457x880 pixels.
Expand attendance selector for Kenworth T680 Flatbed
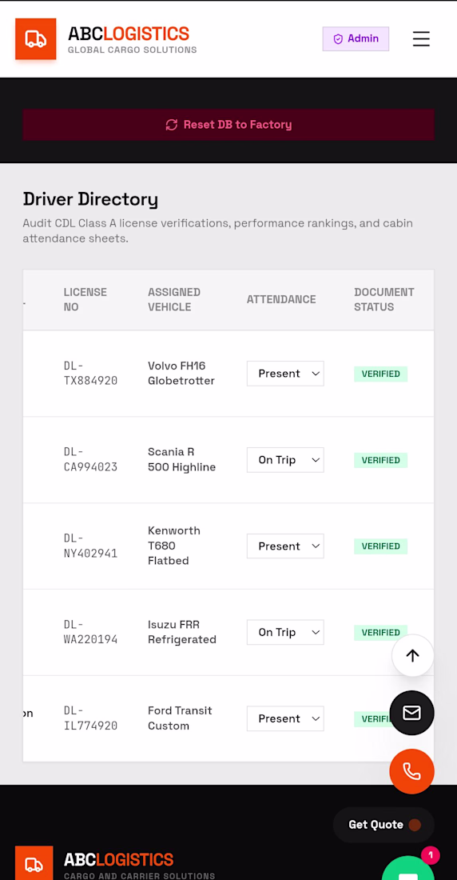(x=285, y=546)
